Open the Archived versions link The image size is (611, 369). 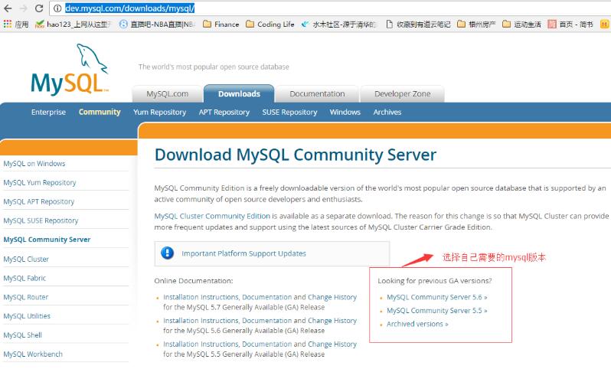tap(417, 324)
